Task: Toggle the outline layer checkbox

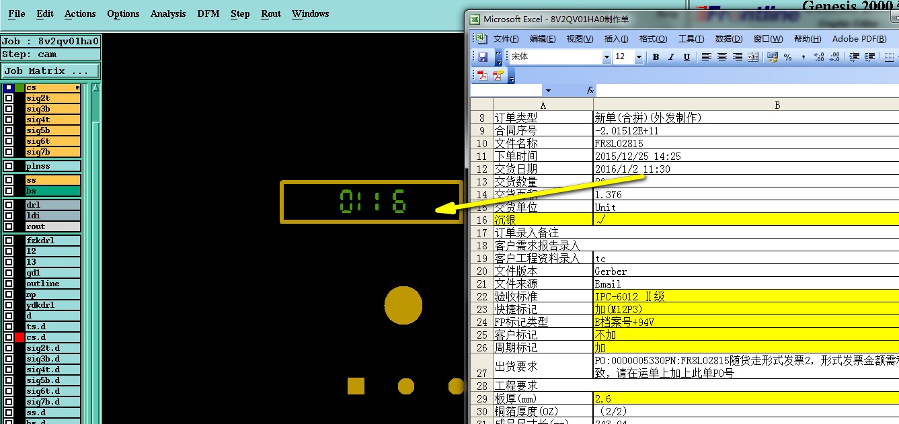Action: (8, 284)
